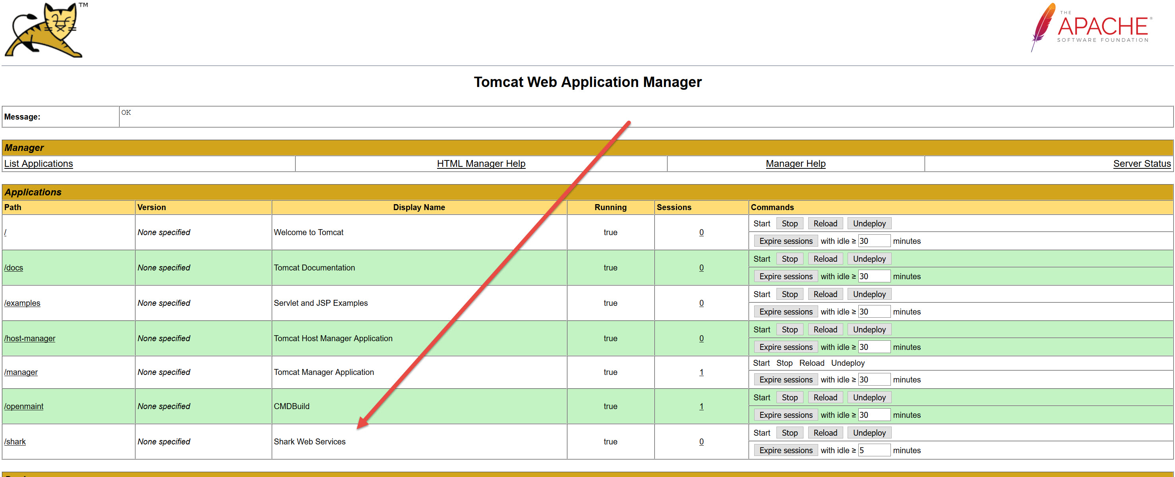
Task: Open the /openmaint path link
Action: point(24,406)
